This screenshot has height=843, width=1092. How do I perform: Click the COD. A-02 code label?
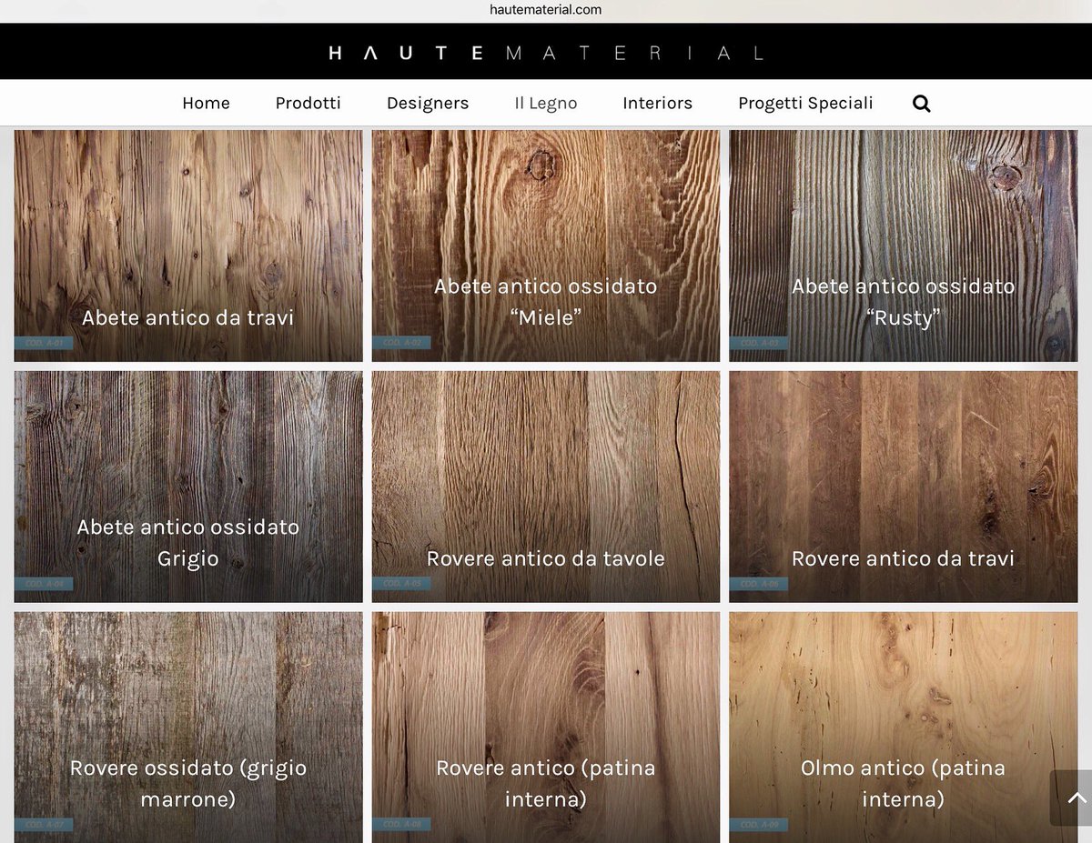point(401,343)
